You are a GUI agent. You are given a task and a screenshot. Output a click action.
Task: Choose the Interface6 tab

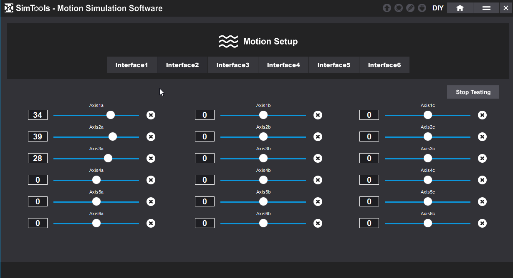coord(384,65)
